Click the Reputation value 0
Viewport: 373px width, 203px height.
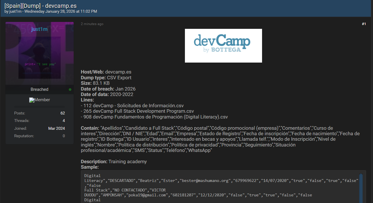[64, 136]
